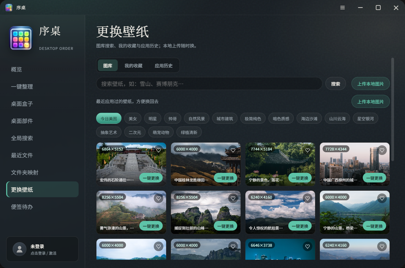Click 一键更换 on 雾气弥漫的山景 wallpaper

[151, 226]
